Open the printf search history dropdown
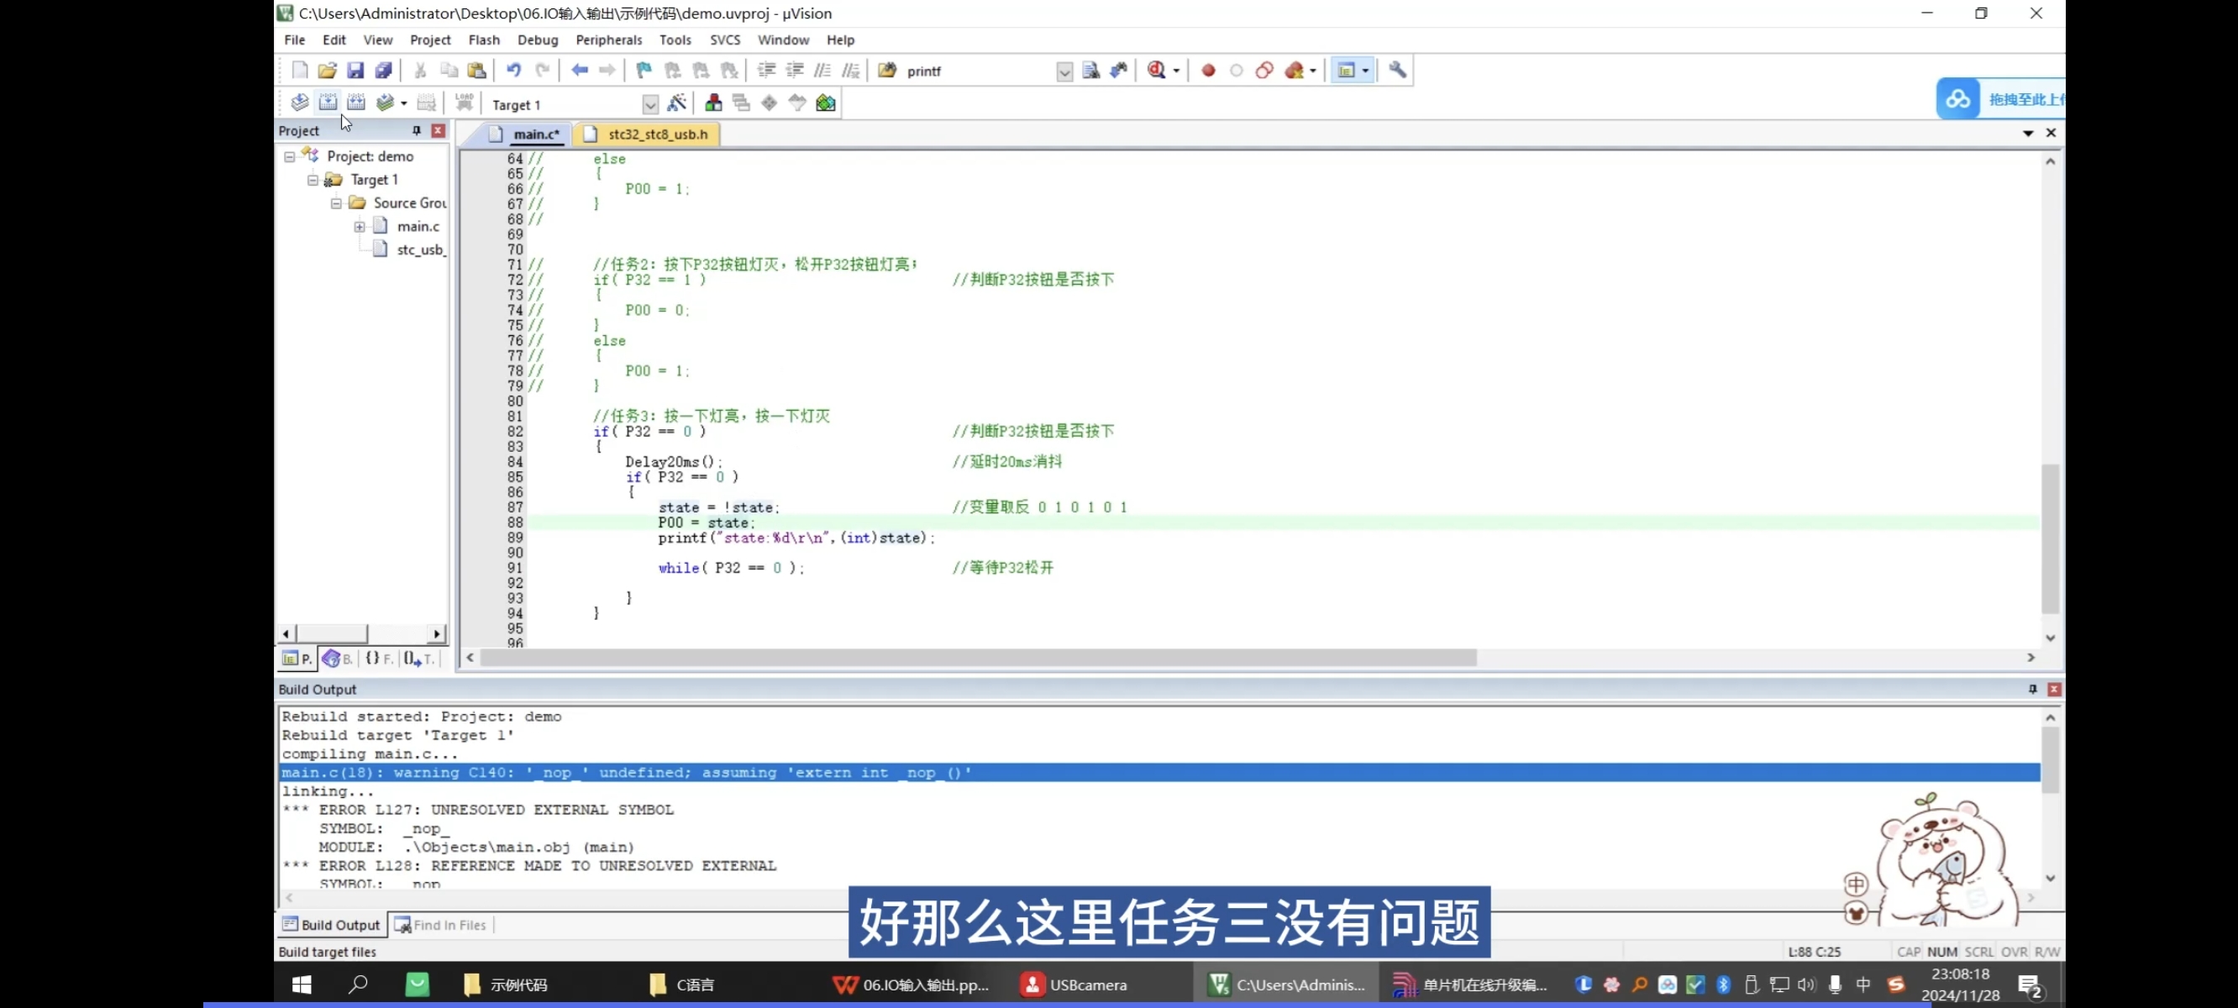Viewport: 2238px width, 1008px height. tap(1064, 71)
